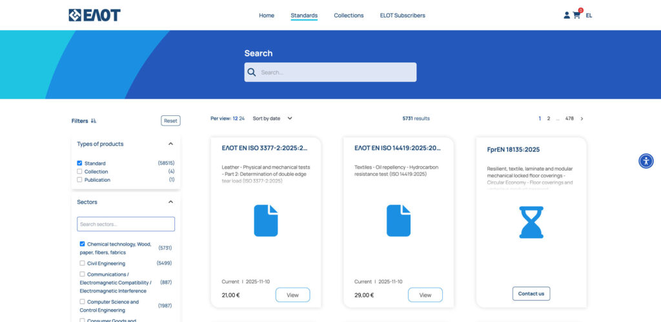Focus the Search sectors input field
Image resolution: width=661 pixels, height=322 pixels.
[126, 224]
